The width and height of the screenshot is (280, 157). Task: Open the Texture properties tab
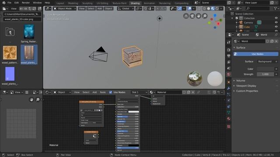click(229, 126)
